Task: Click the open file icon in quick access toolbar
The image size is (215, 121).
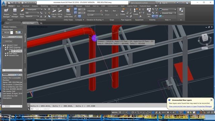Action: pos(12,3)
